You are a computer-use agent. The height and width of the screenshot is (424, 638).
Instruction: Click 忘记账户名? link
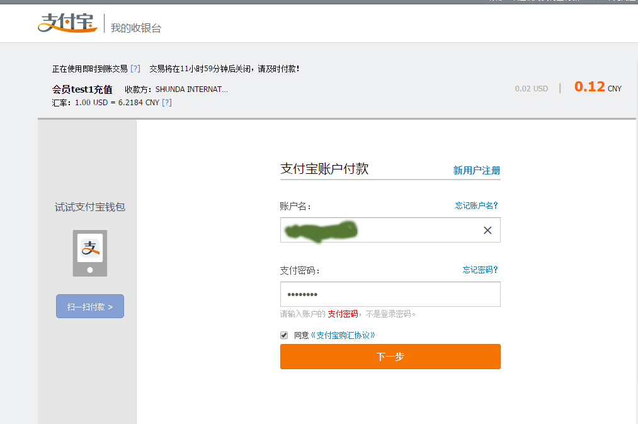476,205
